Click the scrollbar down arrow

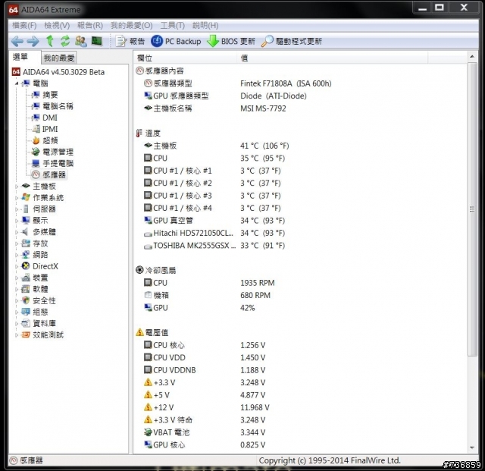472,447
